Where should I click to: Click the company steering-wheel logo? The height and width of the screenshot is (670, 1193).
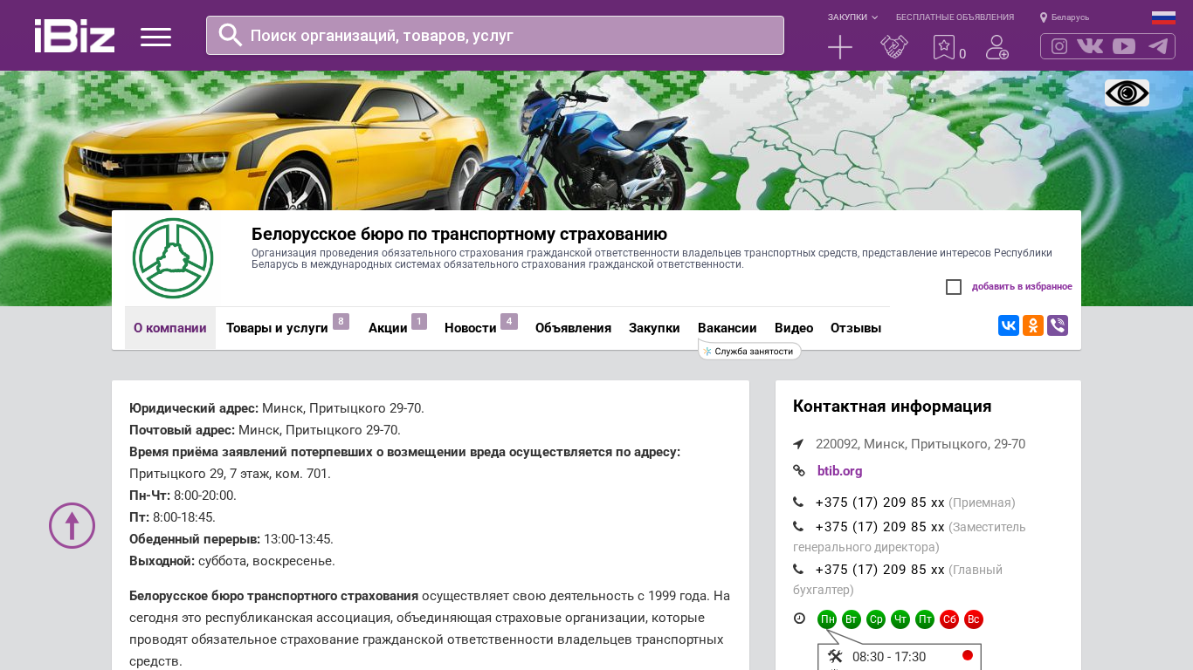173,258
